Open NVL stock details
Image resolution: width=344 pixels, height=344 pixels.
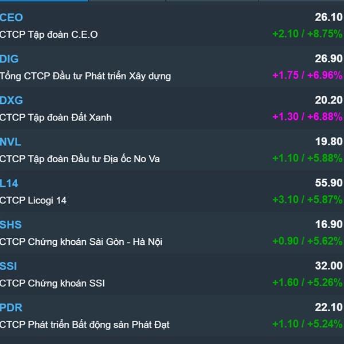[x=10, y=142]
